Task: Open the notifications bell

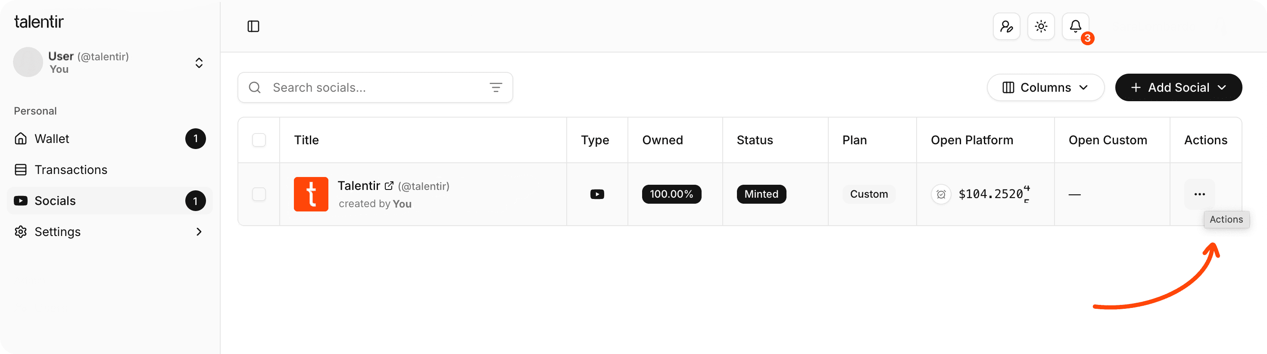Action: [x=1075, y=26]
